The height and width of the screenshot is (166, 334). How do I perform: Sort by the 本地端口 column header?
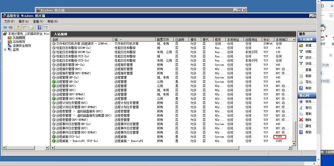(283, 40)
